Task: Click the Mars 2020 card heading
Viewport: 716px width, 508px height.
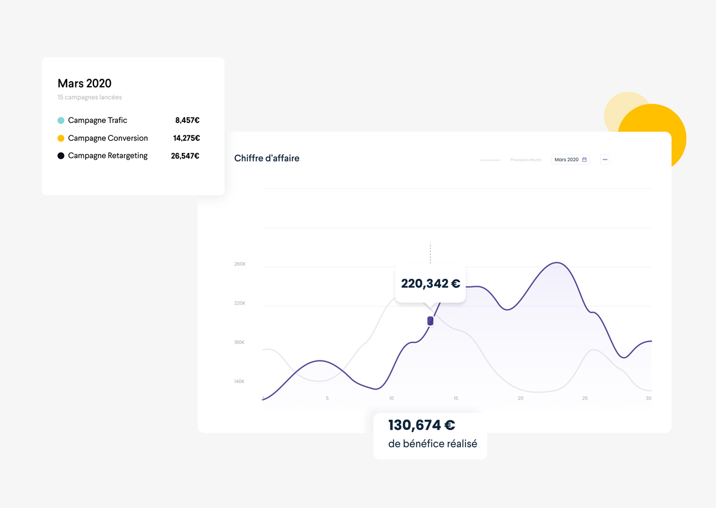Action: 84,83
